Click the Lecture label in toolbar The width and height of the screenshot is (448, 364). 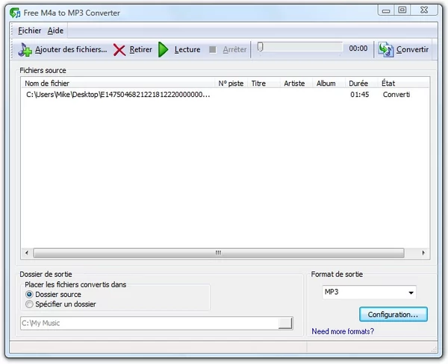tap(187, 50)
